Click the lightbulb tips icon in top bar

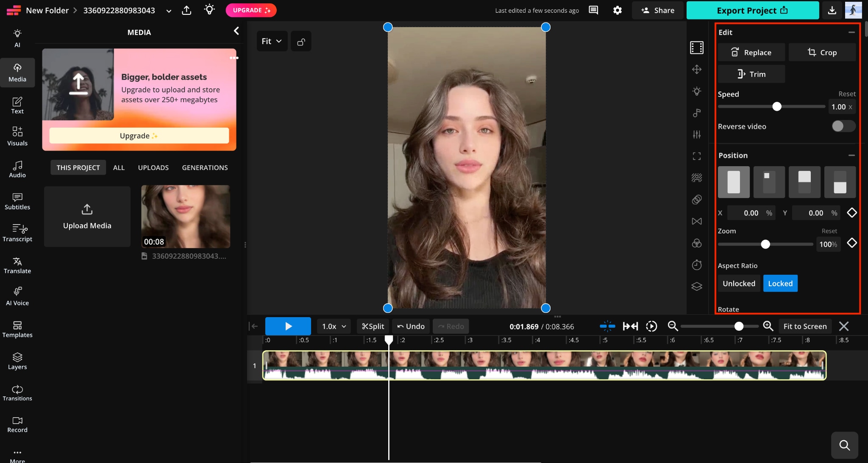coord(209,10)
